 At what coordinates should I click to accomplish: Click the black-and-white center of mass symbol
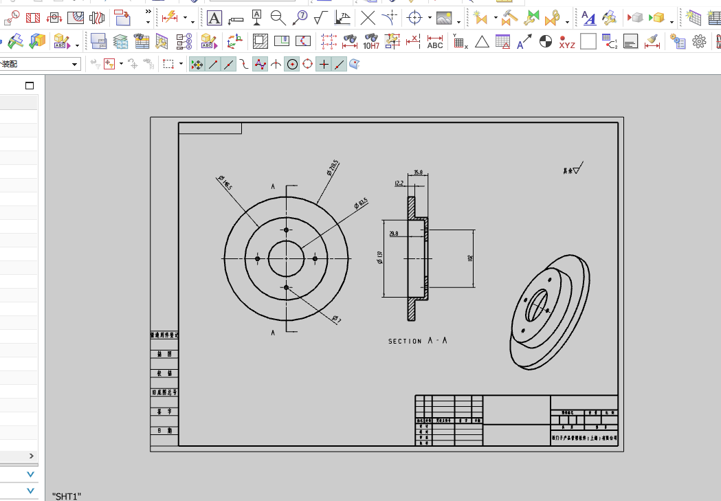coord(545,42)
